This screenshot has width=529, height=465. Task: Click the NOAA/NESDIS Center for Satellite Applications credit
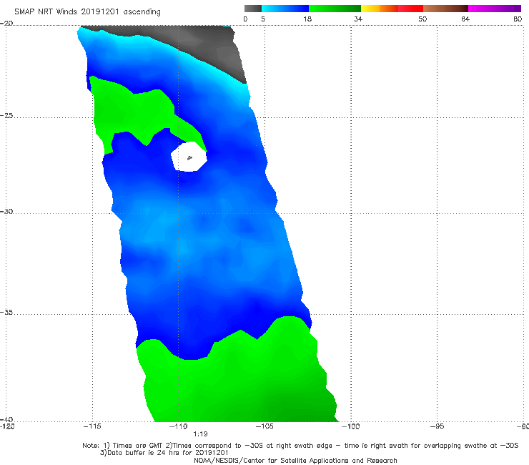point(295,460)
